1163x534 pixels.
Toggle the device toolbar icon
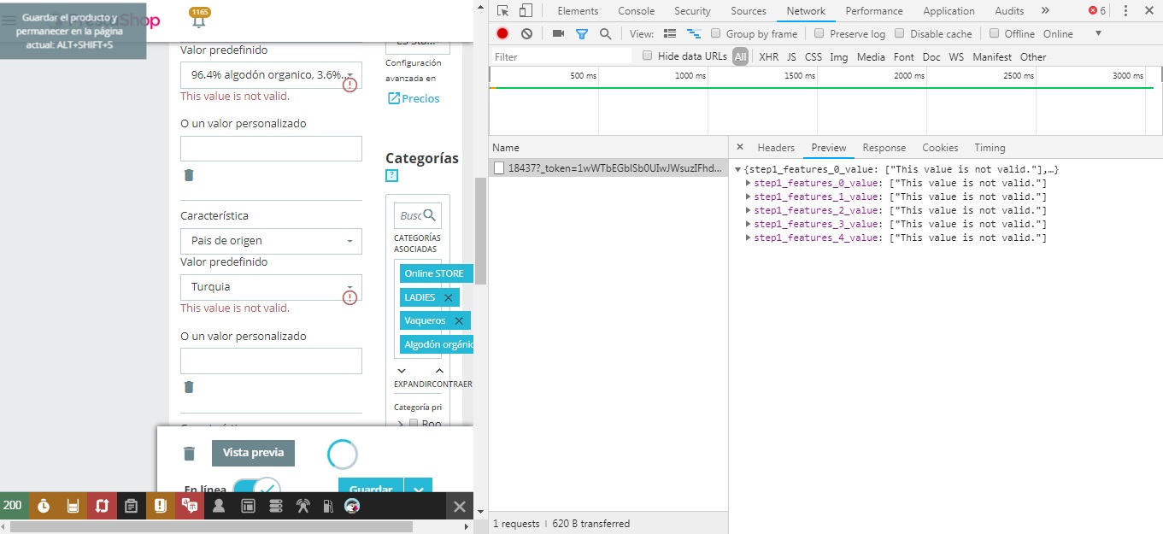pos(526,11)
